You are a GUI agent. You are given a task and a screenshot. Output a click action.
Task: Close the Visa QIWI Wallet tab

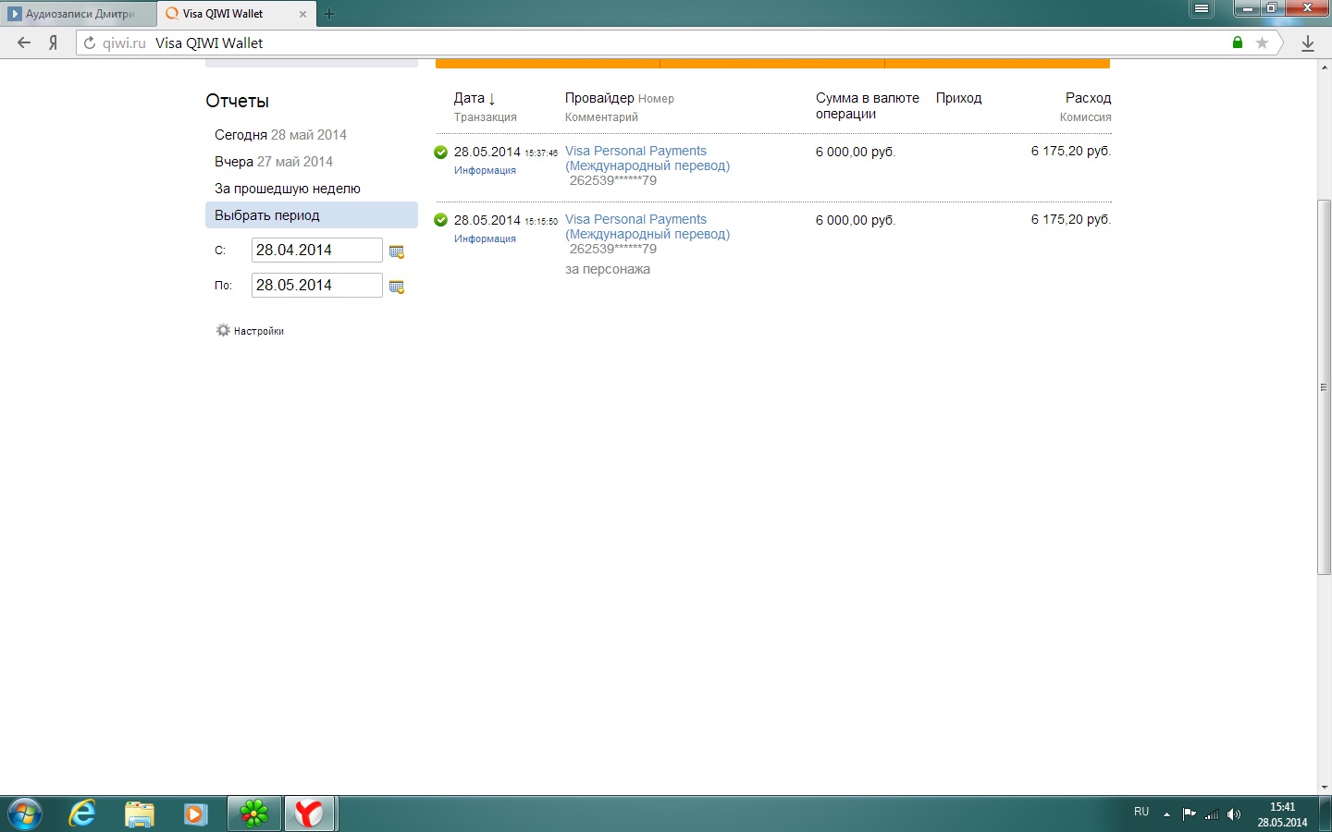[302, 14]
